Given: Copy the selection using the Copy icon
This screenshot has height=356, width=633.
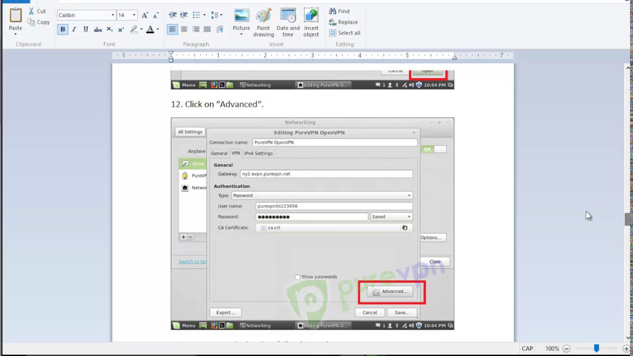Looking at the screenshot, I should click(32, 22).
